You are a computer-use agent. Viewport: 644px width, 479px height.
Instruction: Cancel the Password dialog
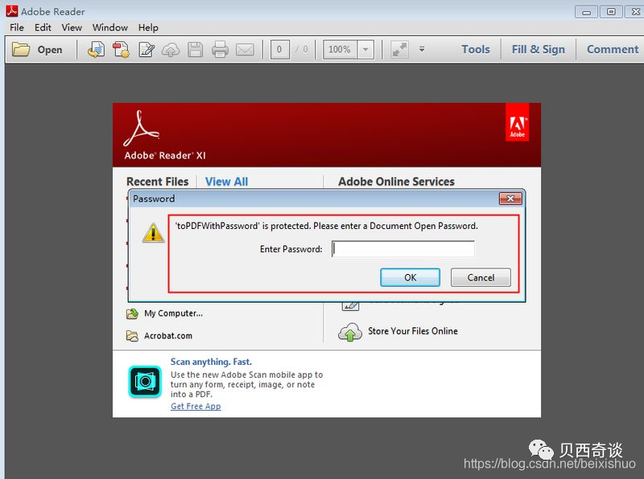pos(481,277)
